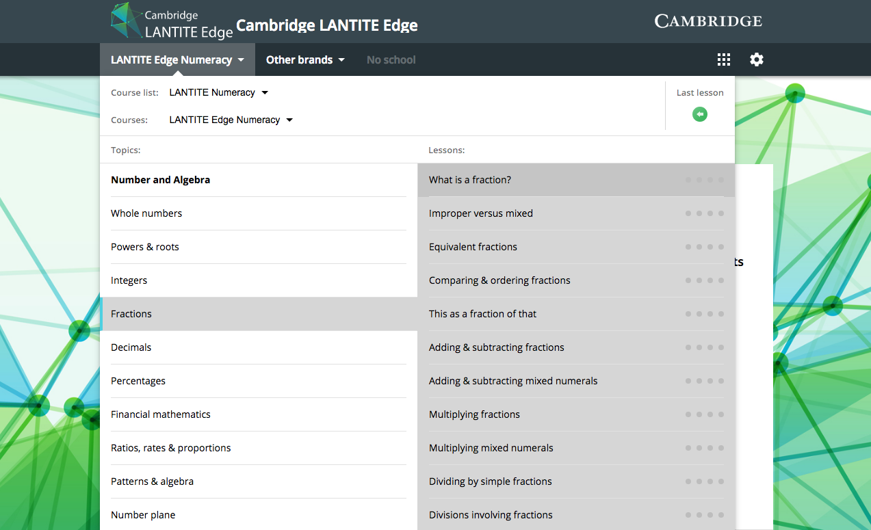Click the Cambridge wordmark at top right
The image size is (871, 530).
point(708,21)
